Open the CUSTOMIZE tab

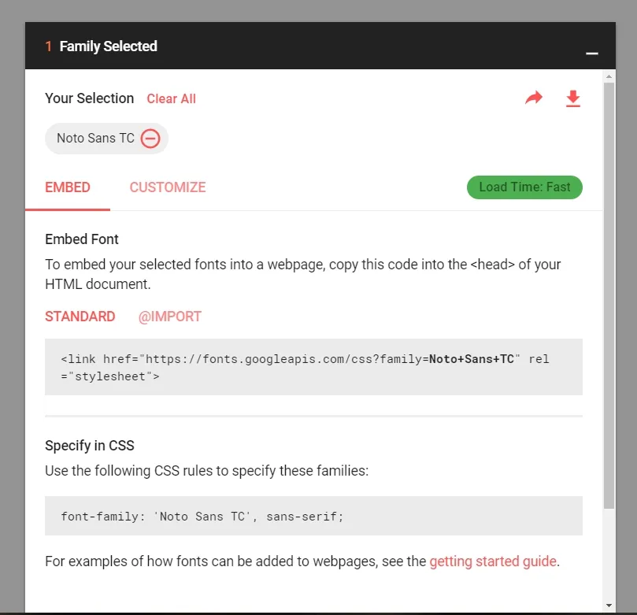click(x=168, y=187)
